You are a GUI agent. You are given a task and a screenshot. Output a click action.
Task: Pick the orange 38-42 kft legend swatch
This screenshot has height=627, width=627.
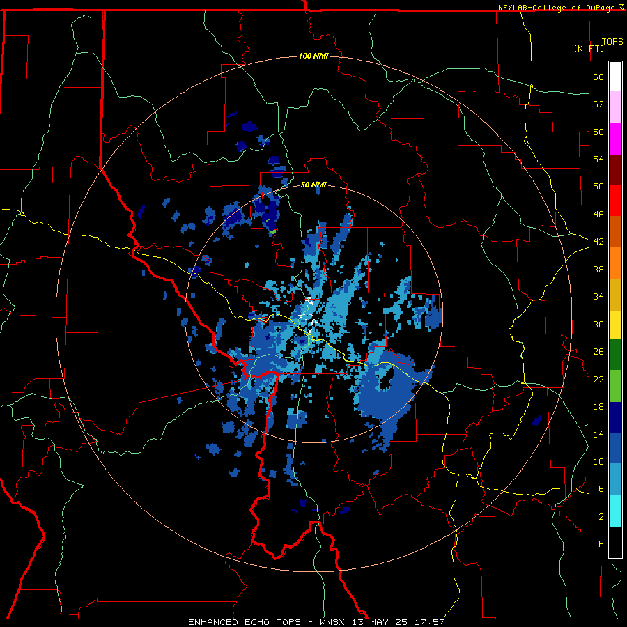point(615,263)
